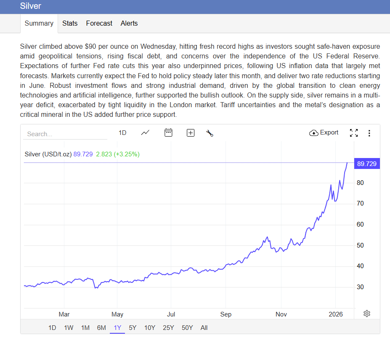
Task: Select the 6M time range
Action: (x=101, y=328)
